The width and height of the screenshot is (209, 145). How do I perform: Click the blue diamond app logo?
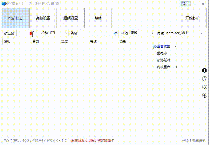[4, 4]
